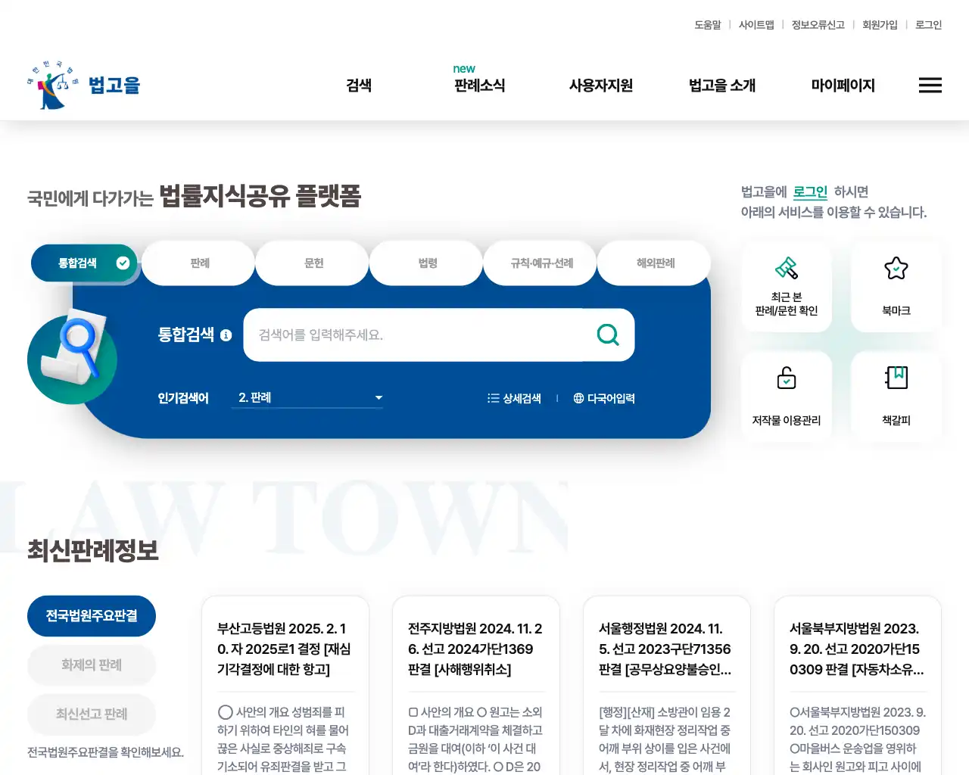Click the 법률지식공유 플랫폼 headline

tap(260, 196)
